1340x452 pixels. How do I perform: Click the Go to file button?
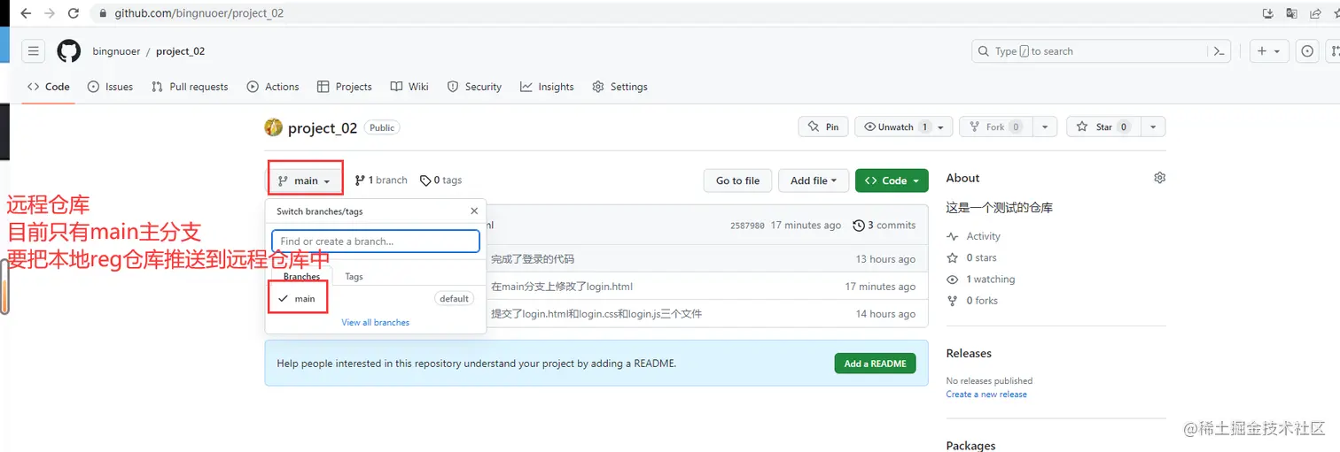pyautogui.click(x=737, y=180)
